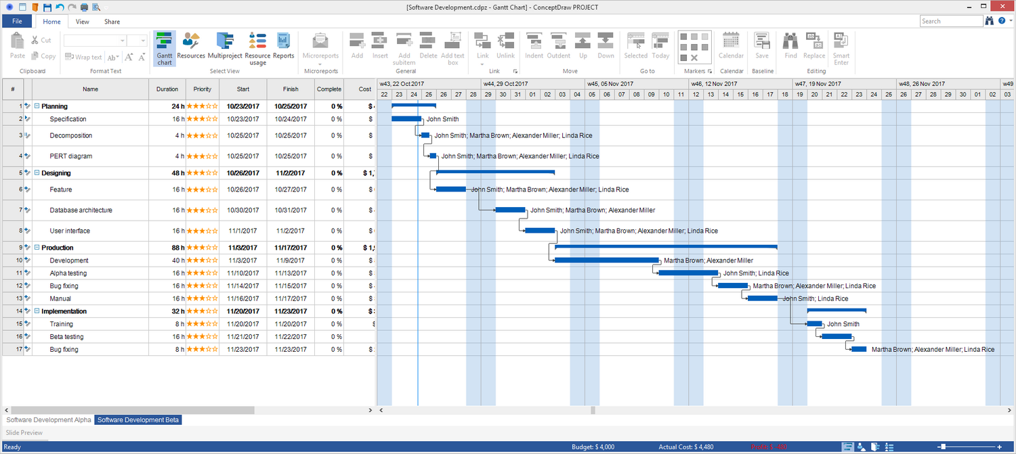Click the Undo arrow in quick access toolbar
The image size is (1016, 454).
pos(60,7)
